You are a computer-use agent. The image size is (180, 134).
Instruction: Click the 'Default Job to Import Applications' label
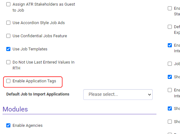38,94
